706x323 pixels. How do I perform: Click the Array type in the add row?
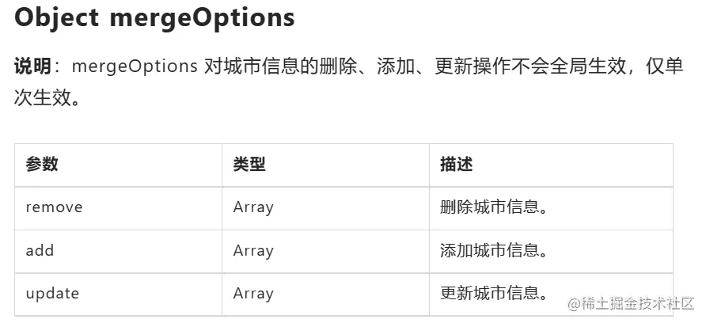click(x=253, y=250)
